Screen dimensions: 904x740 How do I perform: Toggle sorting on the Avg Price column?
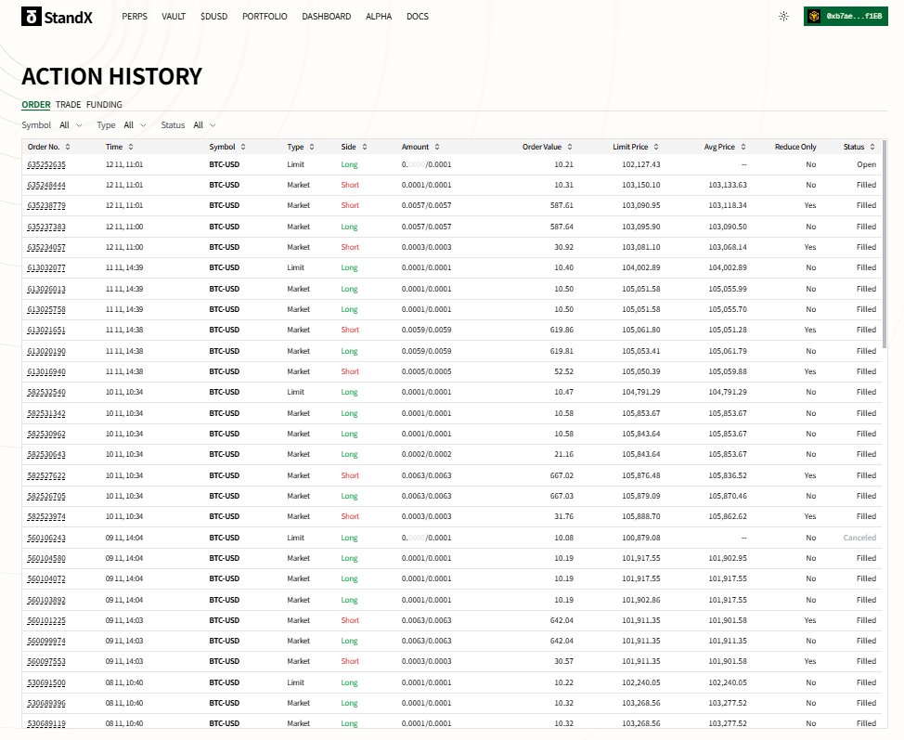(743, 147)
